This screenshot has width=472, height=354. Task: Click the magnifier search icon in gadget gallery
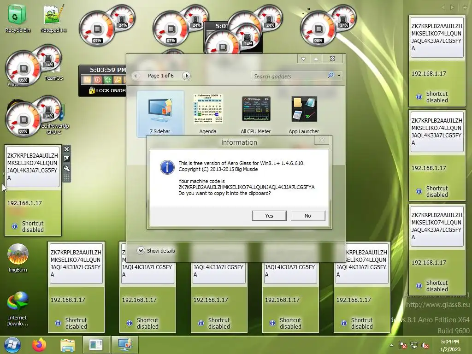pyautogui.click(x=330, y=75)
